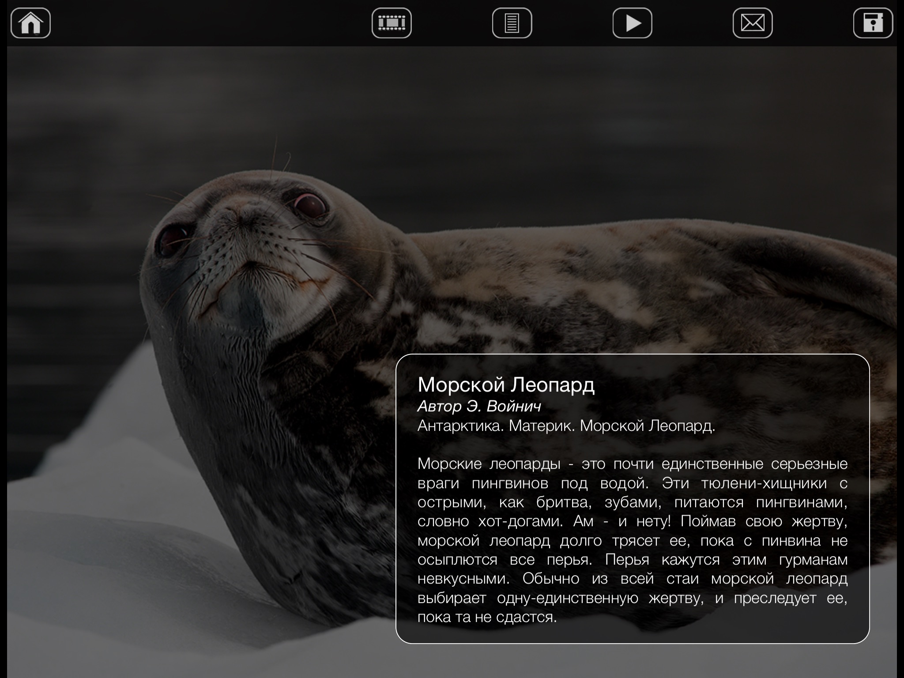The width and height of the screenshot is (904, 678).
Task: Click the subtitle 'Антарктика. Материк. Морской Леопард.'
Action: point(566,426)
